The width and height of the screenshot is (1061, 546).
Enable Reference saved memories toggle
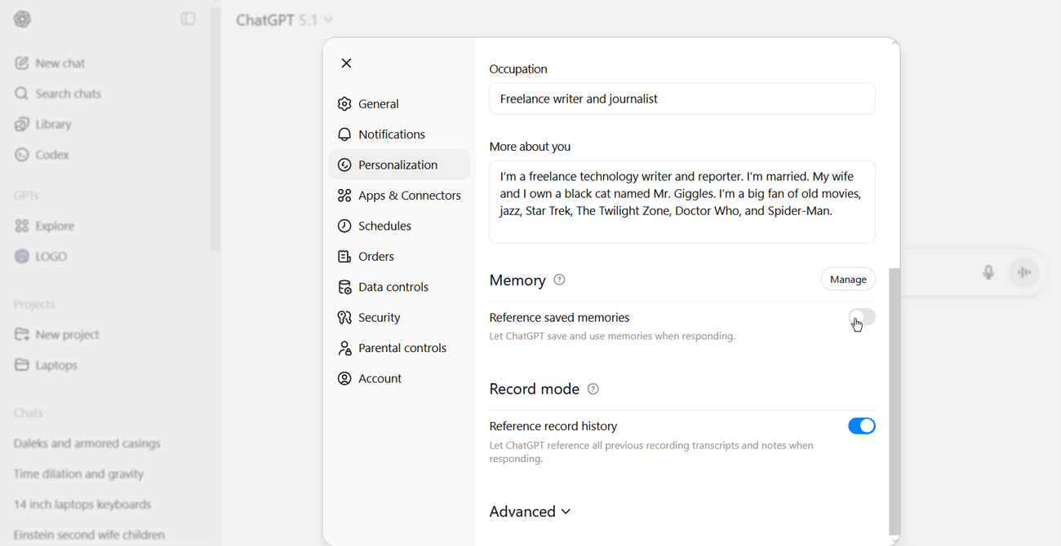[861, 317]
